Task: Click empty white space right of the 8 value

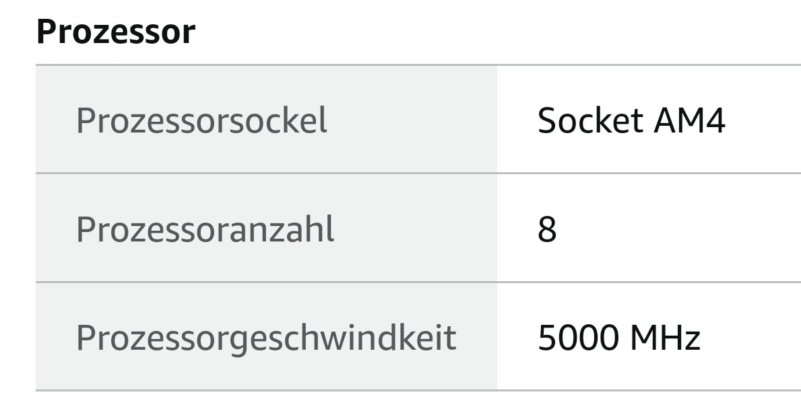Action: (680, 229)
